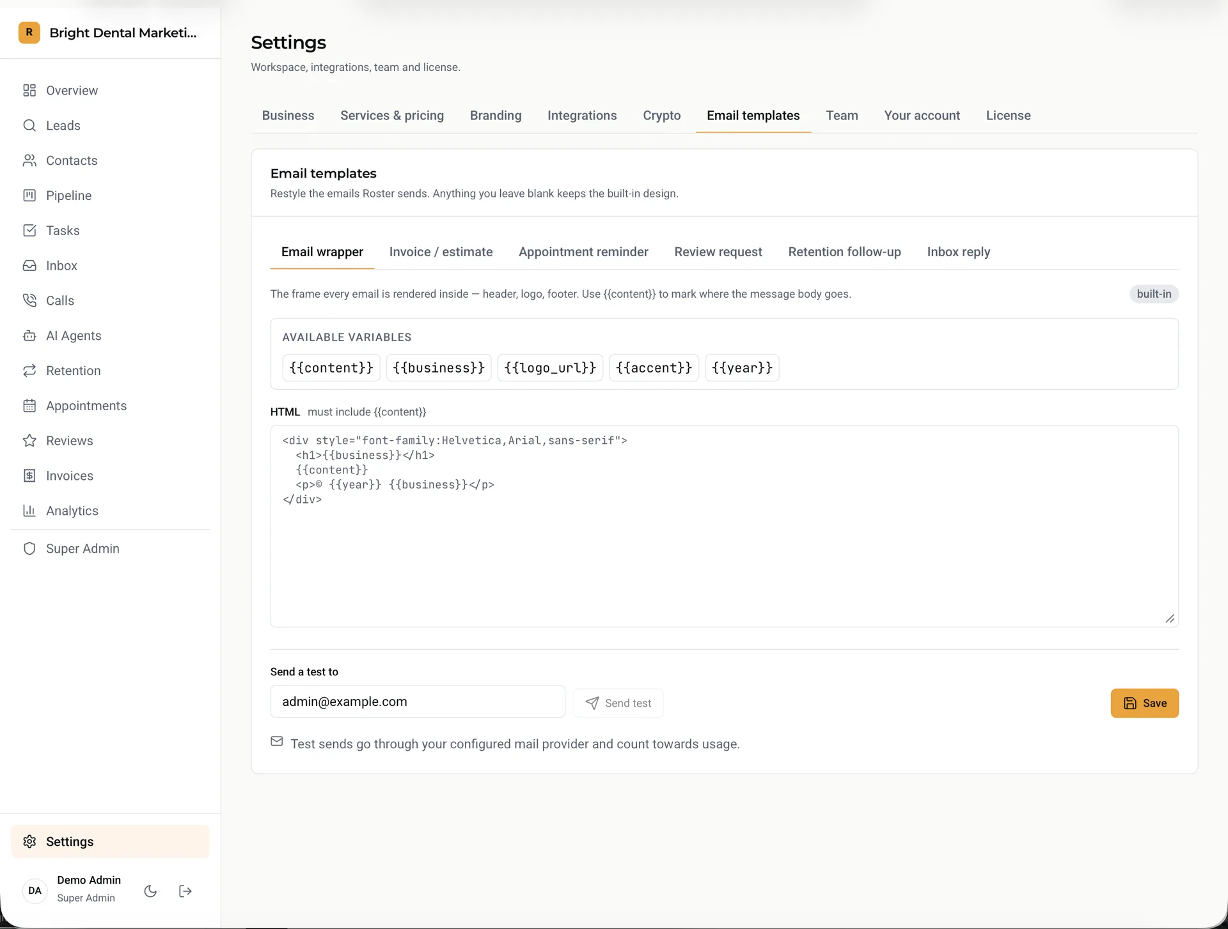
Task: Click the {{content}} variable chip
Action: [x=331, y=368]
